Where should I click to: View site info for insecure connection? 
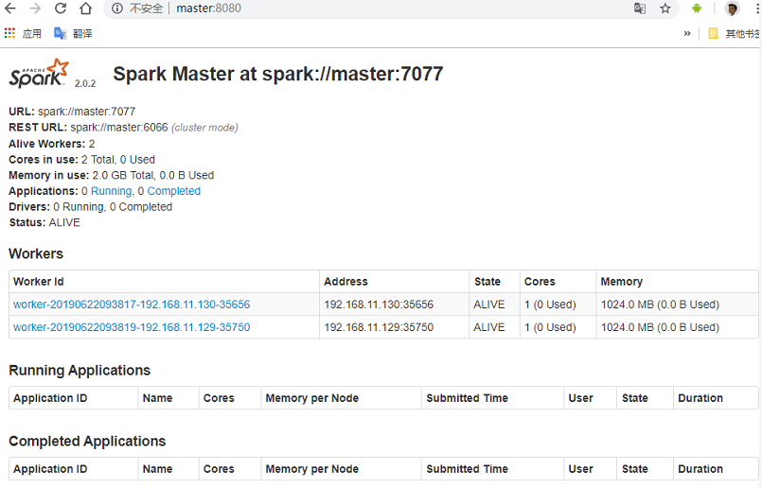click(x=117, y=9)
